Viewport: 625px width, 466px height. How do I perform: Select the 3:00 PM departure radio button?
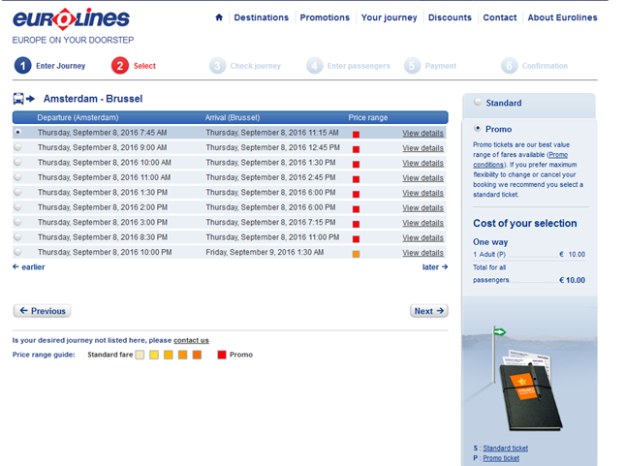[17, 222]
